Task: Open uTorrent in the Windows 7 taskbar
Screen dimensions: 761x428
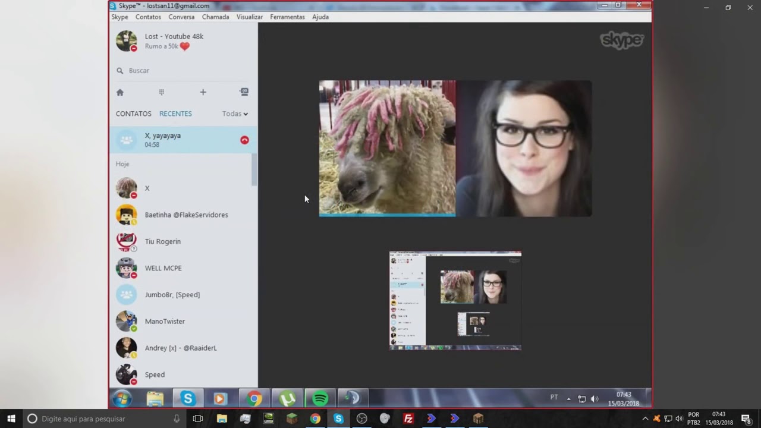Action: pyautogui.click(x=287, y=398)
